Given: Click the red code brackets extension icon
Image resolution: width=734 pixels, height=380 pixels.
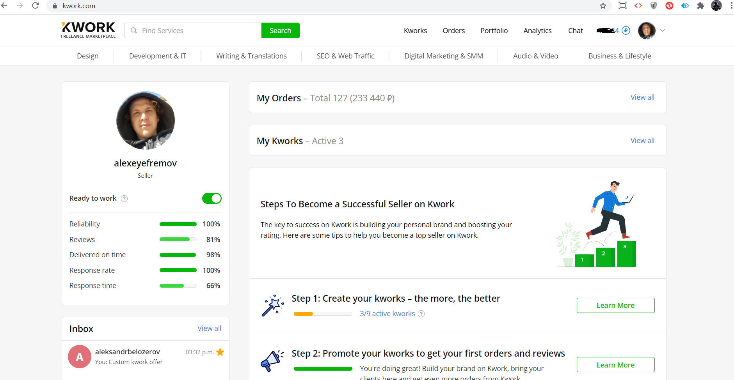Looking at the screenshot, I should [638, 5].
